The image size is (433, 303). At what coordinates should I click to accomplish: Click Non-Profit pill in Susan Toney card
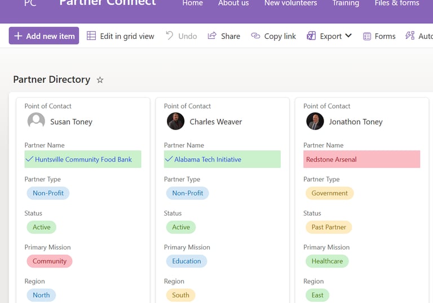coord(48,193)
